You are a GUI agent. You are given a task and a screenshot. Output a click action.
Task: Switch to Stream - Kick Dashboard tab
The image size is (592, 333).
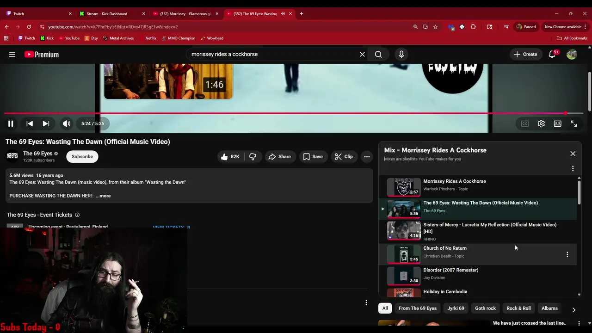coord(112,13)
